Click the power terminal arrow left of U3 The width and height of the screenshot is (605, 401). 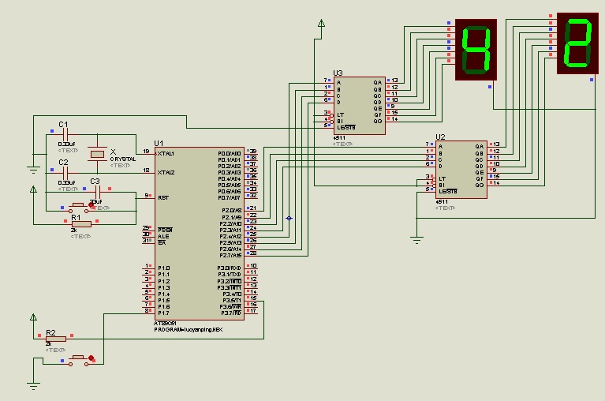321,24
